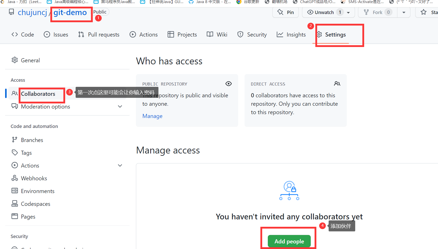Click the pull request branch icon
The image size is (438, 249).
[x=81, y=34]
